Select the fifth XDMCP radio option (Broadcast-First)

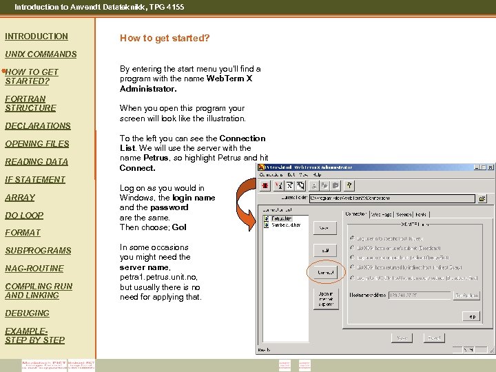click(352, 278)
